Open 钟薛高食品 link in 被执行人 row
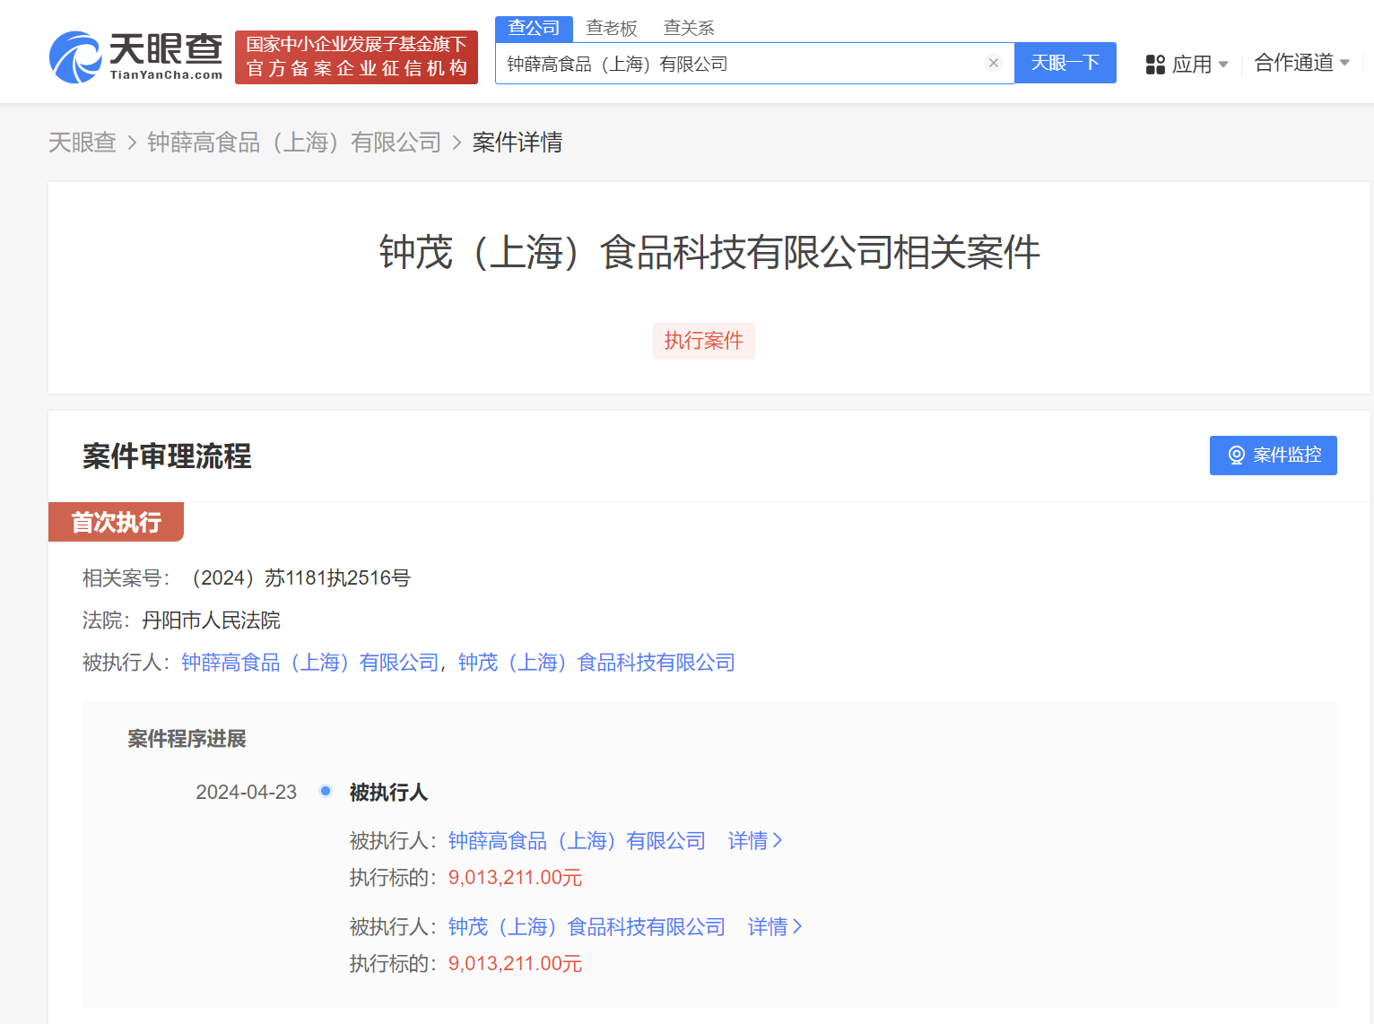This screenshot has width=1374, height=1024. coord(309,663)
